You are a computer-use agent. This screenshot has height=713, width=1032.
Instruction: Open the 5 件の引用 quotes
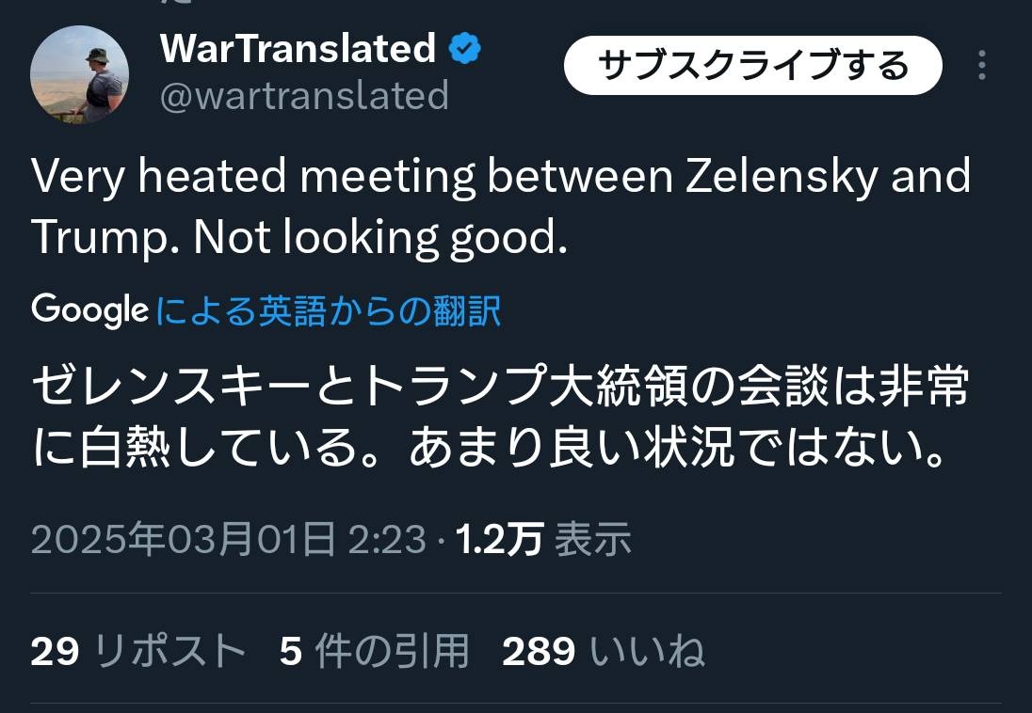(x=375, y=650)
